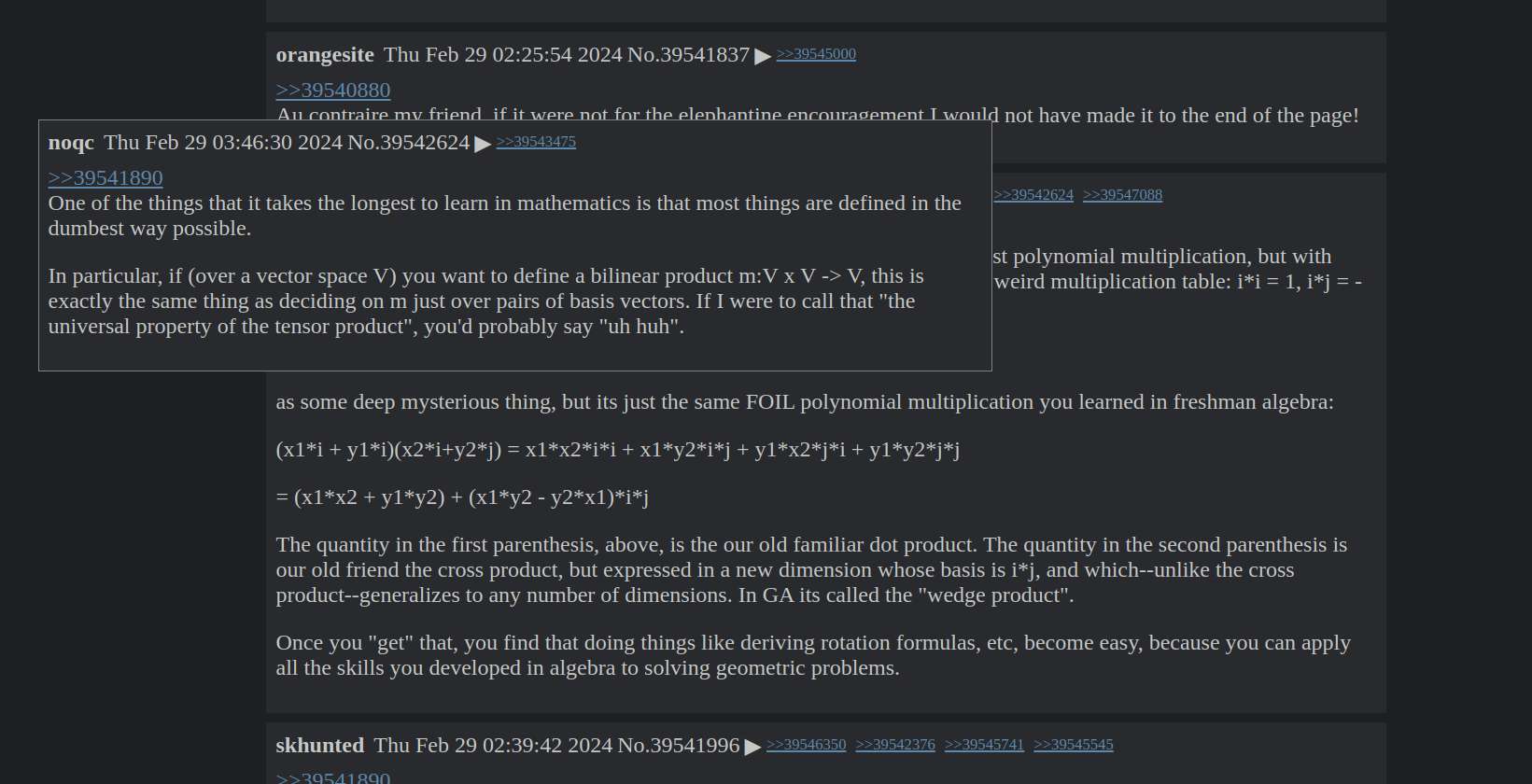The image size is (1532, 784).
Task: Select the username orangesite
Action: [x=325, y=55]
